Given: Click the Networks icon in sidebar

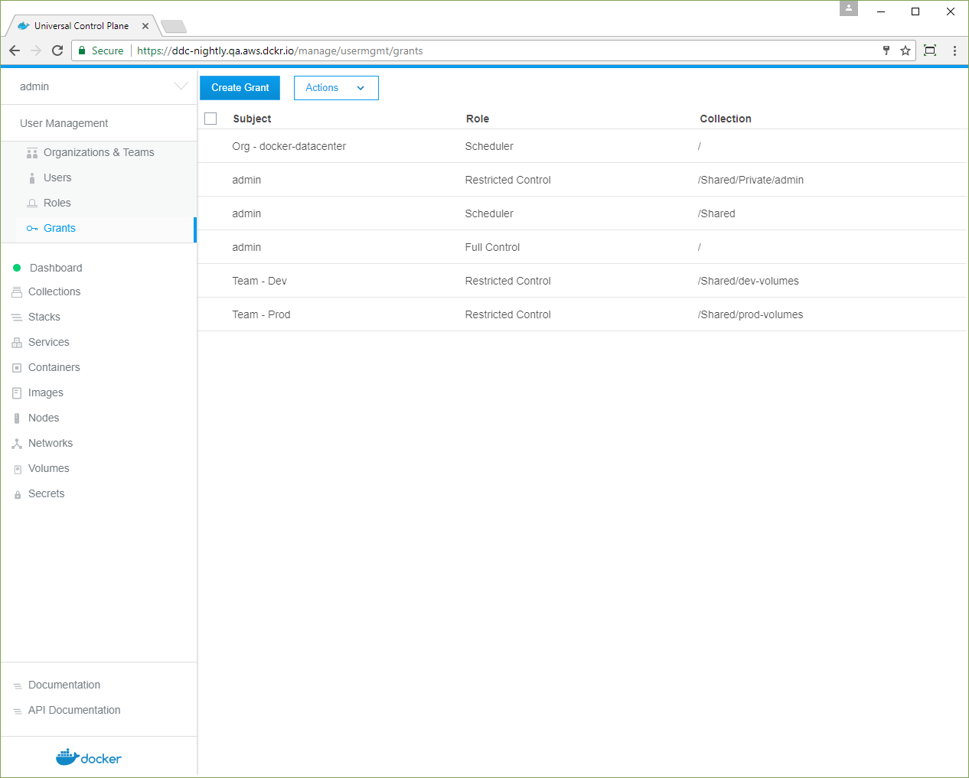Looking at the screenshot, I should (x=17, y=444).
